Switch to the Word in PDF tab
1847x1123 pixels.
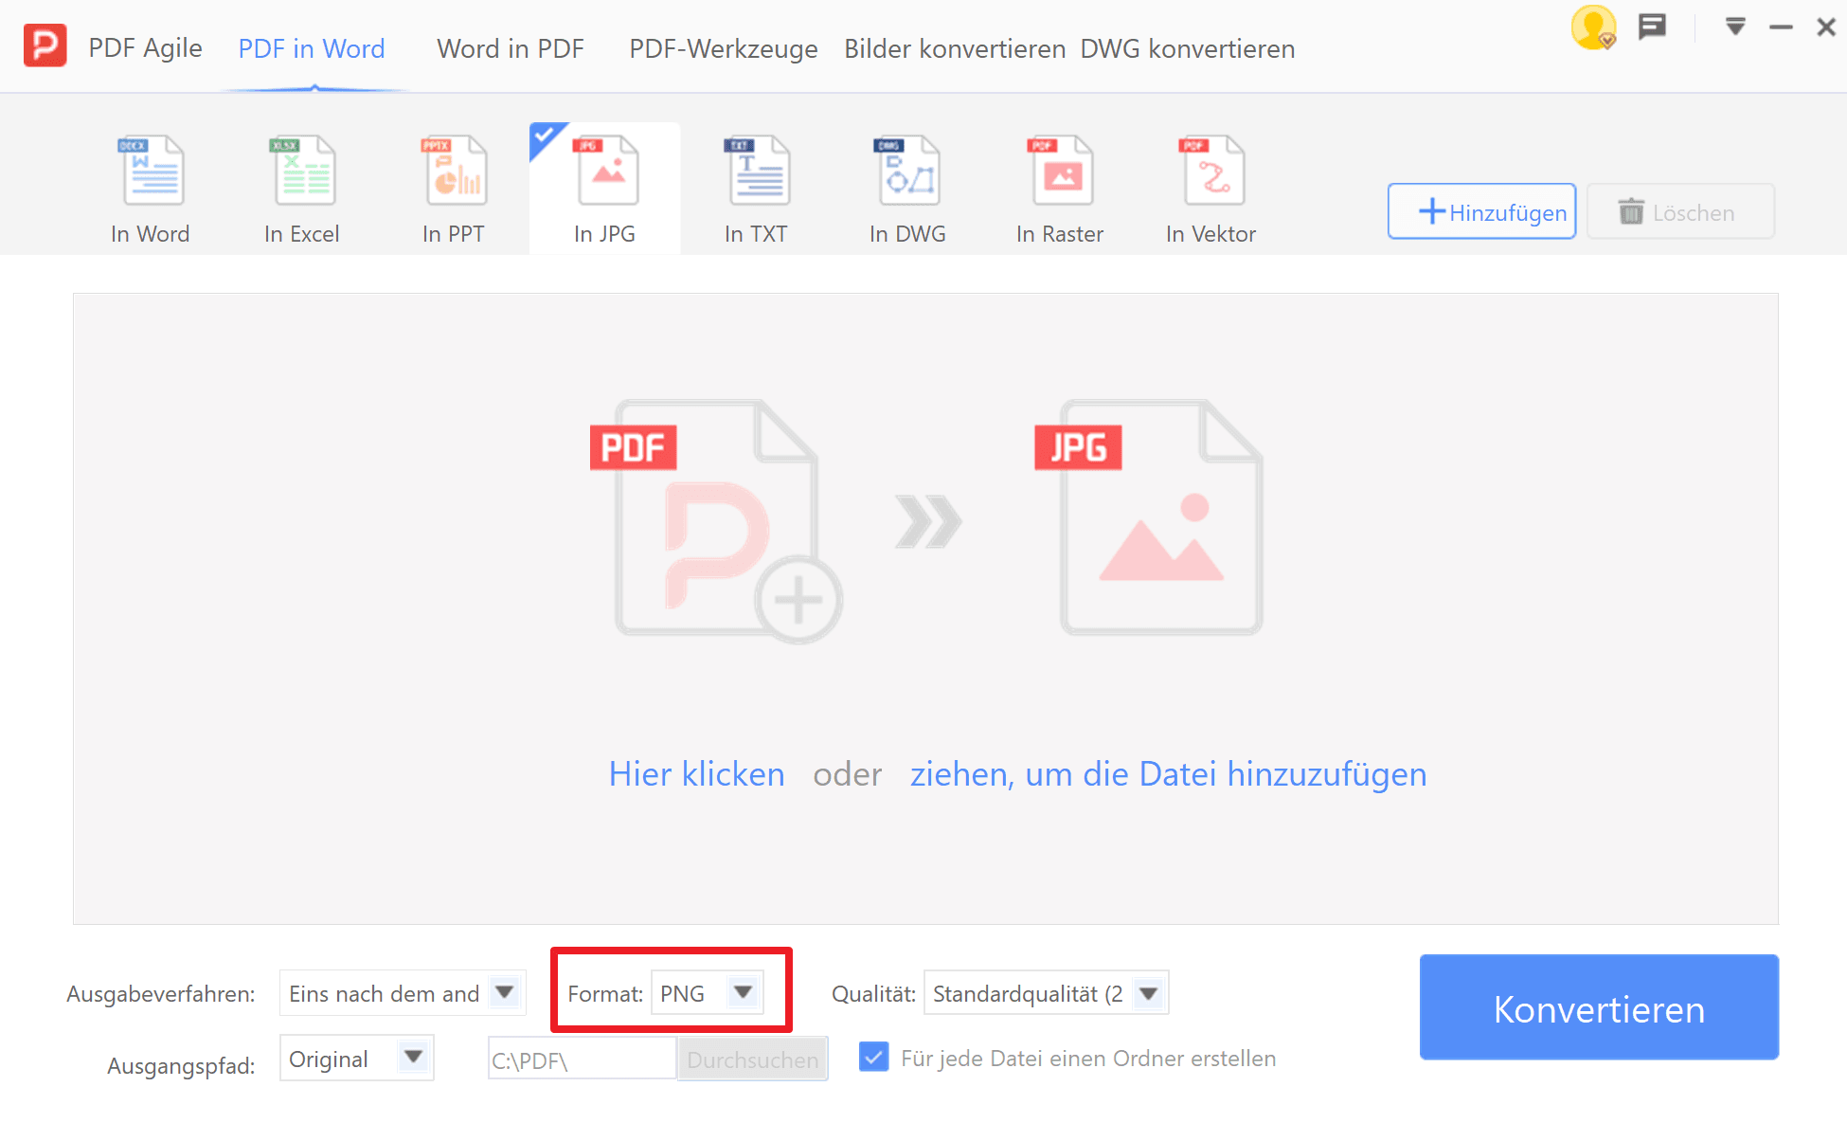point(510,48)
